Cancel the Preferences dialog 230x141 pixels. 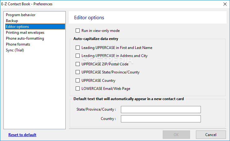[x=211, y=135]
